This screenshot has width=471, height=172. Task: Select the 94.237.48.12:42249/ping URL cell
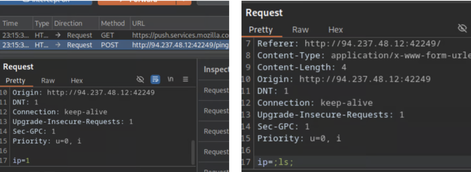(180, 45)
